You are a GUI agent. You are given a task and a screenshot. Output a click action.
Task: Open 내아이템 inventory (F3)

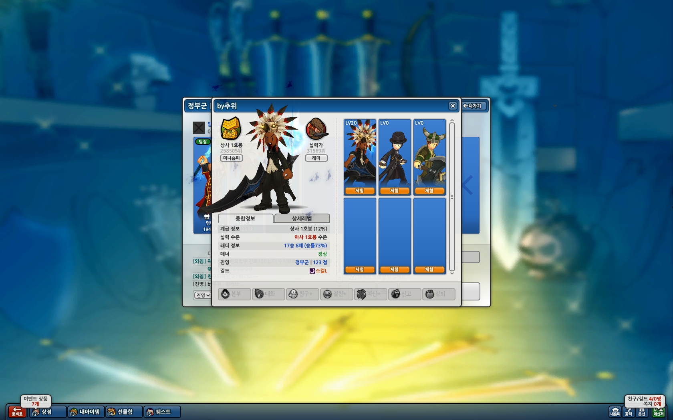pyautogui.click(x=86, y=412)
